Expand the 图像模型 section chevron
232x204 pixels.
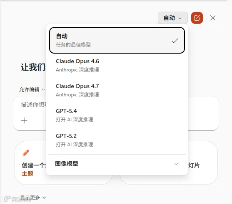point(176,164)
